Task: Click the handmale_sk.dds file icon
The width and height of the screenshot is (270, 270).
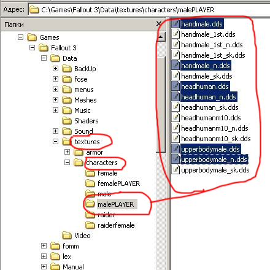Action: [x=175, y=75]
